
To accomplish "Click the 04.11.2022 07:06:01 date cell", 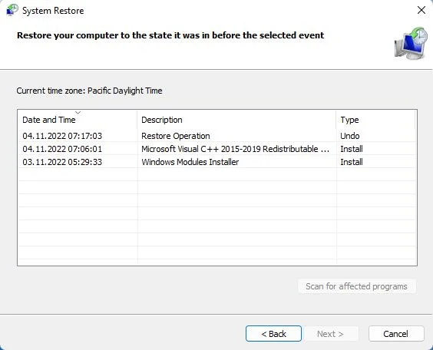I will (x=62, y=149).
